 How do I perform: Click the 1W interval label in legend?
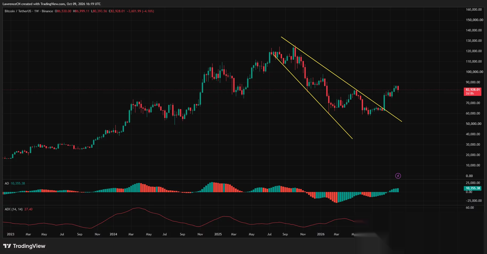pyautogui.click(x=37, y=11)
